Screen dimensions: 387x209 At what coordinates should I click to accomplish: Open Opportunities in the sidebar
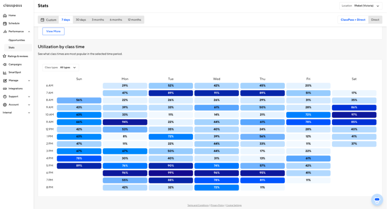(x=17, y=40)
